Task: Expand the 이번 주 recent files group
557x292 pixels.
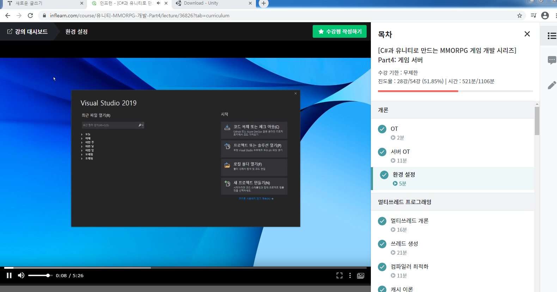Action: point(87,142)
